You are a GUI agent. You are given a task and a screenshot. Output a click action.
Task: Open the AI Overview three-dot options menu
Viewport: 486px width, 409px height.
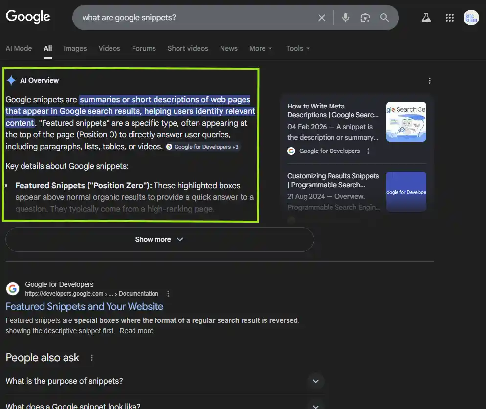(429, 80)
